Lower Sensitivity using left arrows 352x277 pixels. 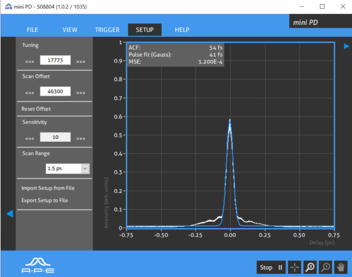coord(30,139)
